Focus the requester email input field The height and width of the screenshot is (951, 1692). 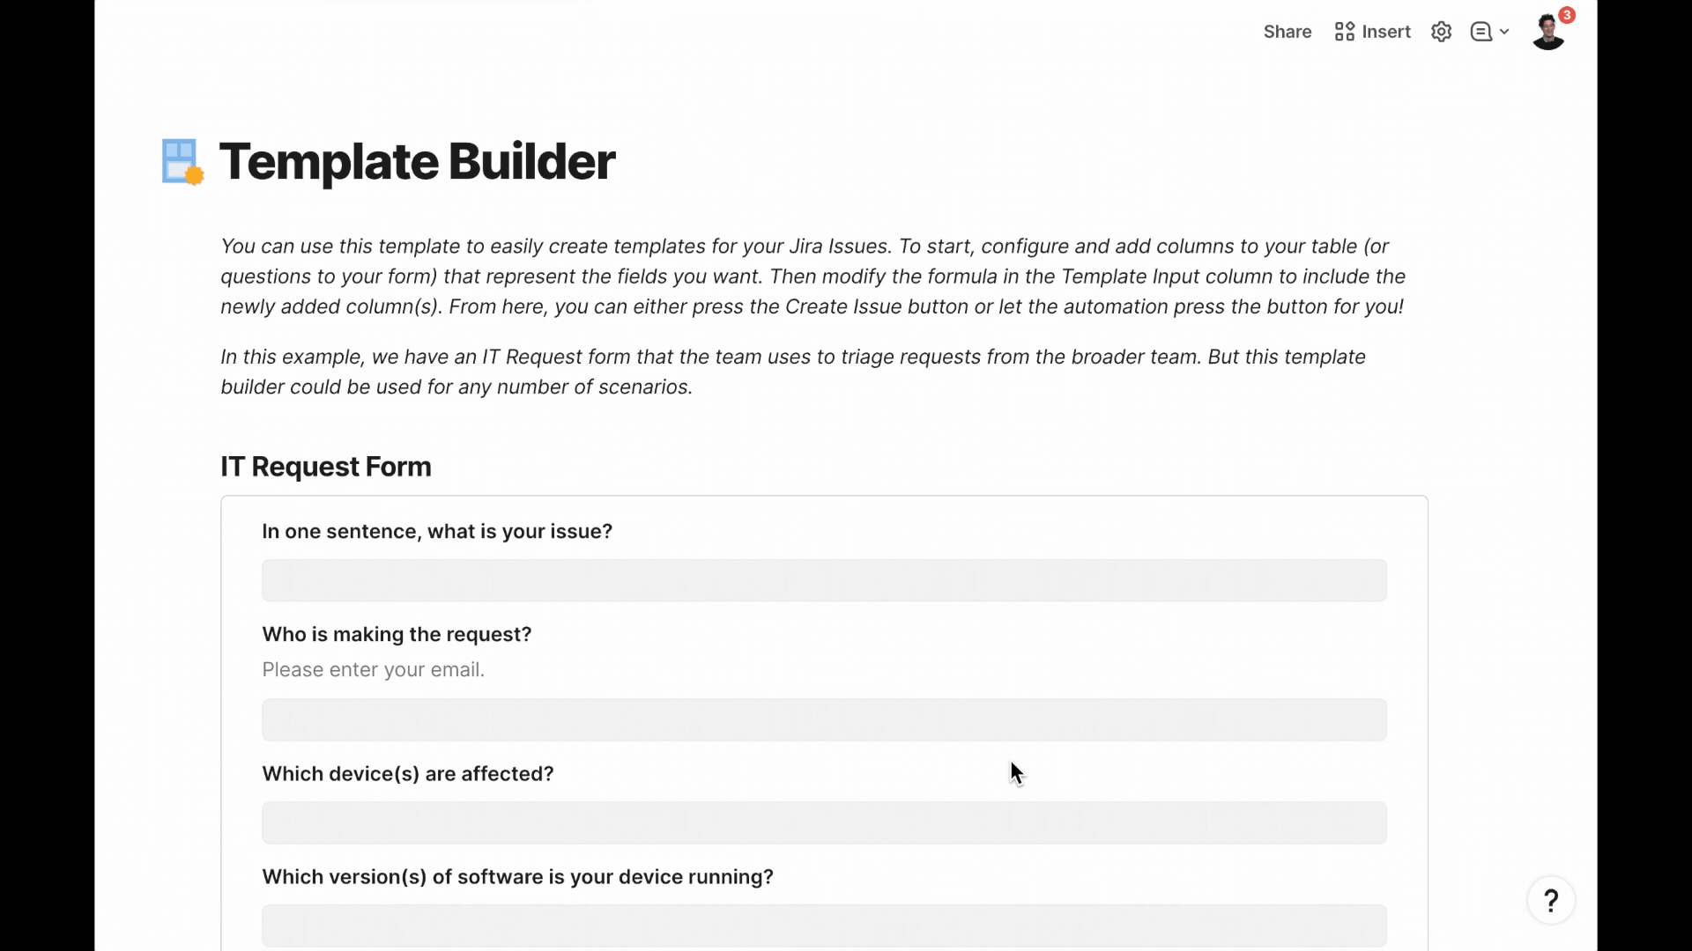[x=824, y=719]
